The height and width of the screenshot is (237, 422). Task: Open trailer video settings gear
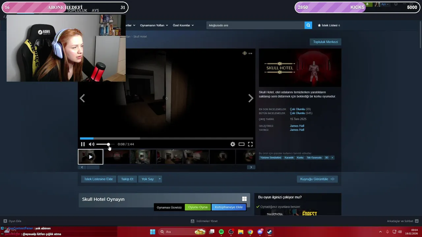point(233,144)
